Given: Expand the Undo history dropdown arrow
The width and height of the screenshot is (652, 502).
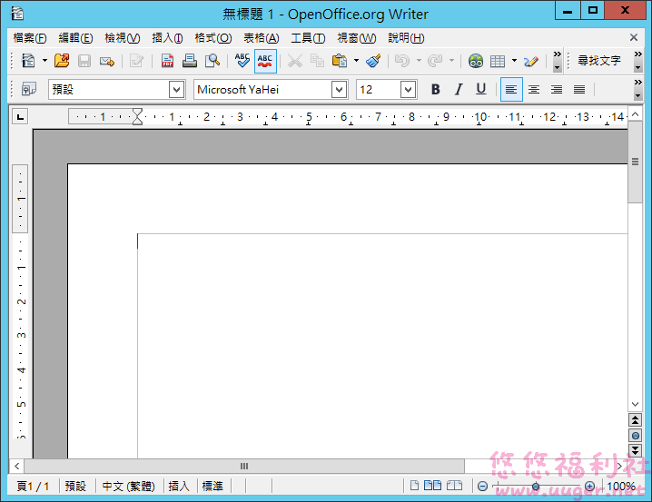Looking at the screenshot, I should point(419,61).
